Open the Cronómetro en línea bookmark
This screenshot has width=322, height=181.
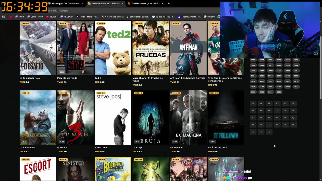click(x=112, y=17)
